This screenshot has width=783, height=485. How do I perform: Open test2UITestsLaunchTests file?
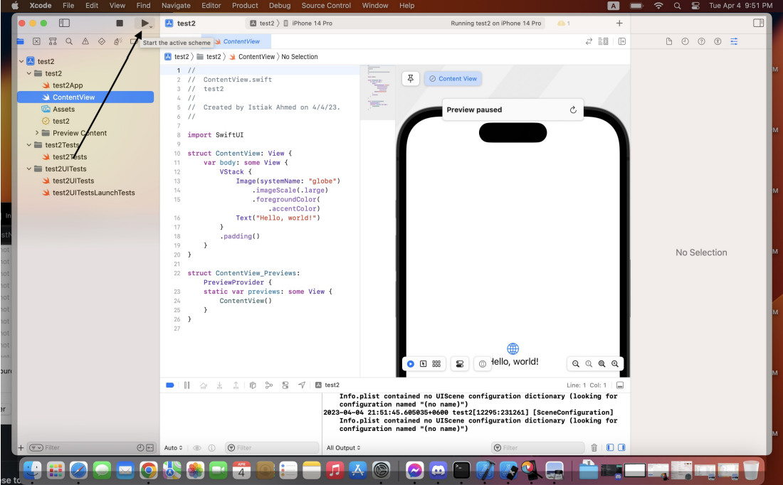pyautogui.click(x=93, y=193)
